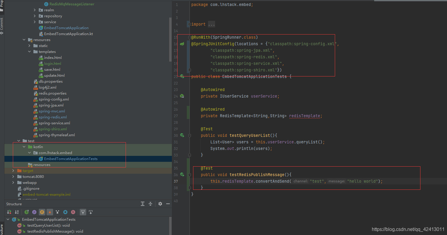Toggle Autoscroll from Source in Structure
This screenshot has width=447, height=235.
[x=91, y=212]
